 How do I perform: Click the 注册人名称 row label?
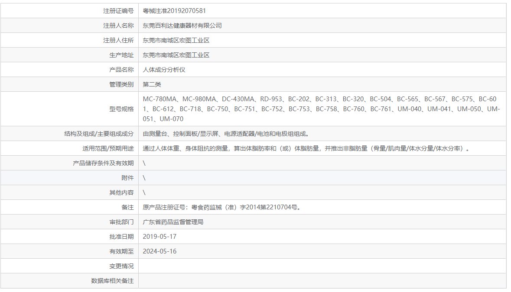pos(118,26)
